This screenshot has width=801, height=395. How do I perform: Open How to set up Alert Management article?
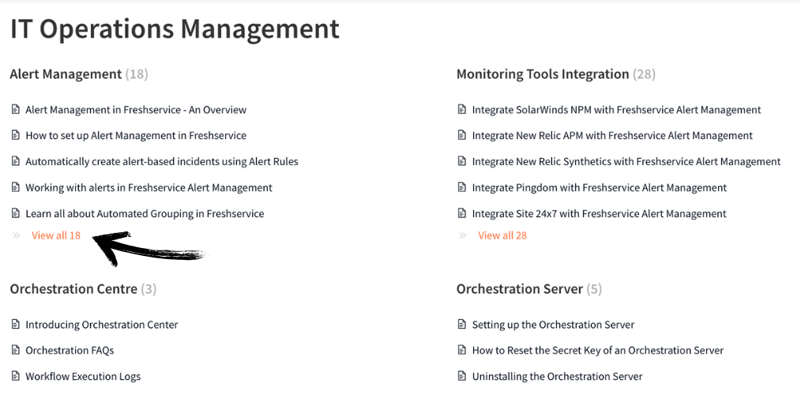coord(136,135)
